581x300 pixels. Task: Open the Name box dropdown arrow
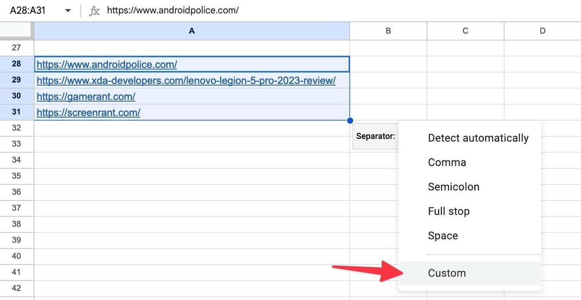[68, 10]
